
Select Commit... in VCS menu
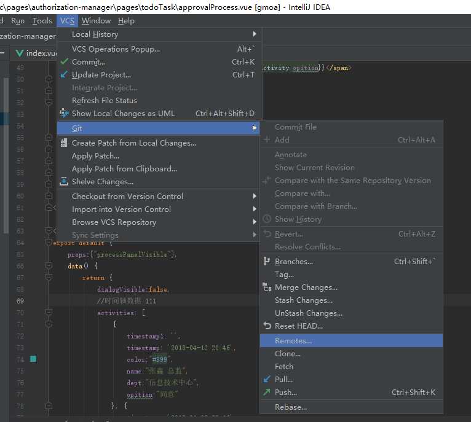158,61
